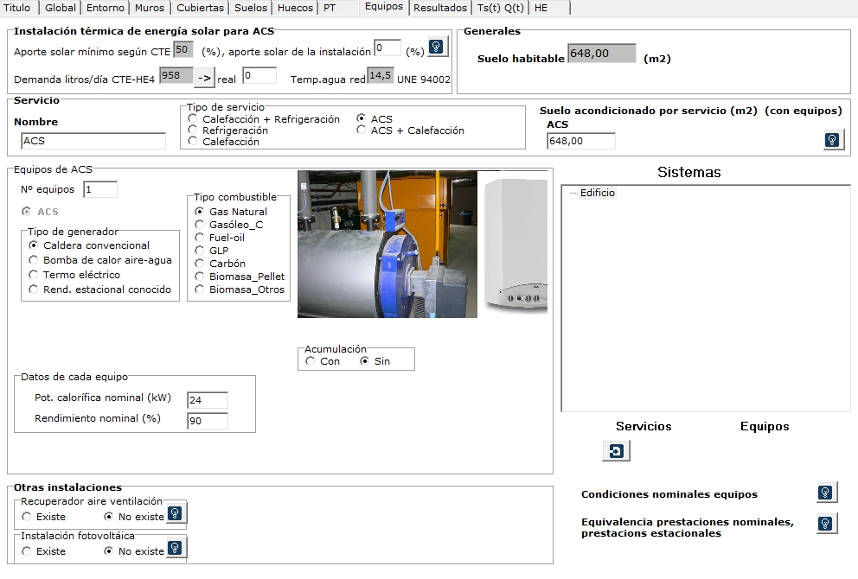Select Biomasa_Otros fuel type
Screen dimensions: 858x579
click(x=240, y=289)
